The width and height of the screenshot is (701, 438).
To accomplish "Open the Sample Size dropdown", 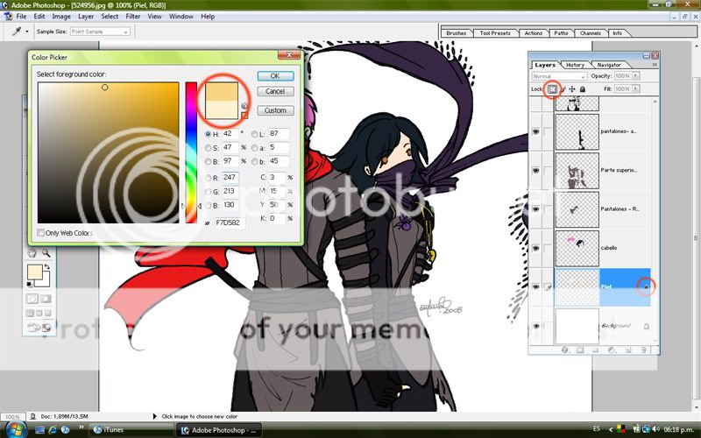I will [x=100, y=32].
